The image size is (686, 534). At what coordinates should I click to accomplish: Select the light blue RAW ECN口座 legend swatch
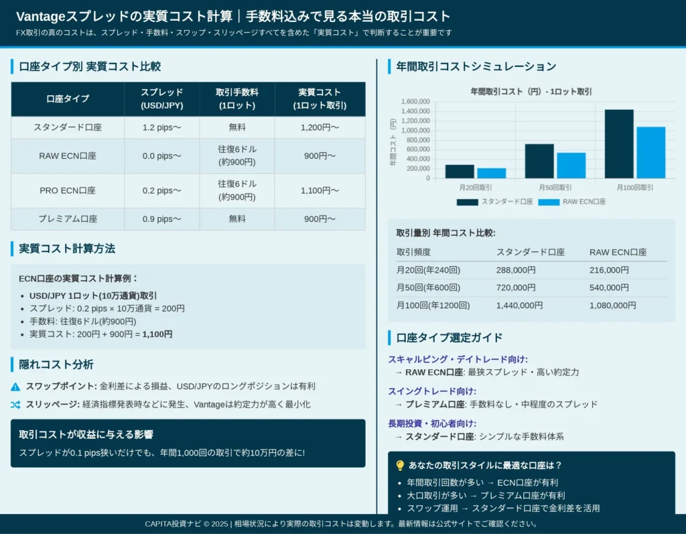click(549, 202)
